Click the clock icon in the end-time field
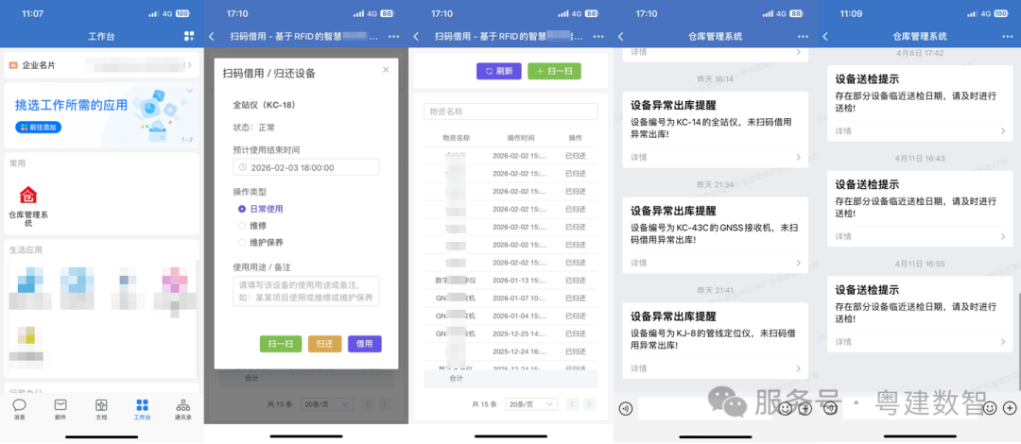 click(243, 167)
